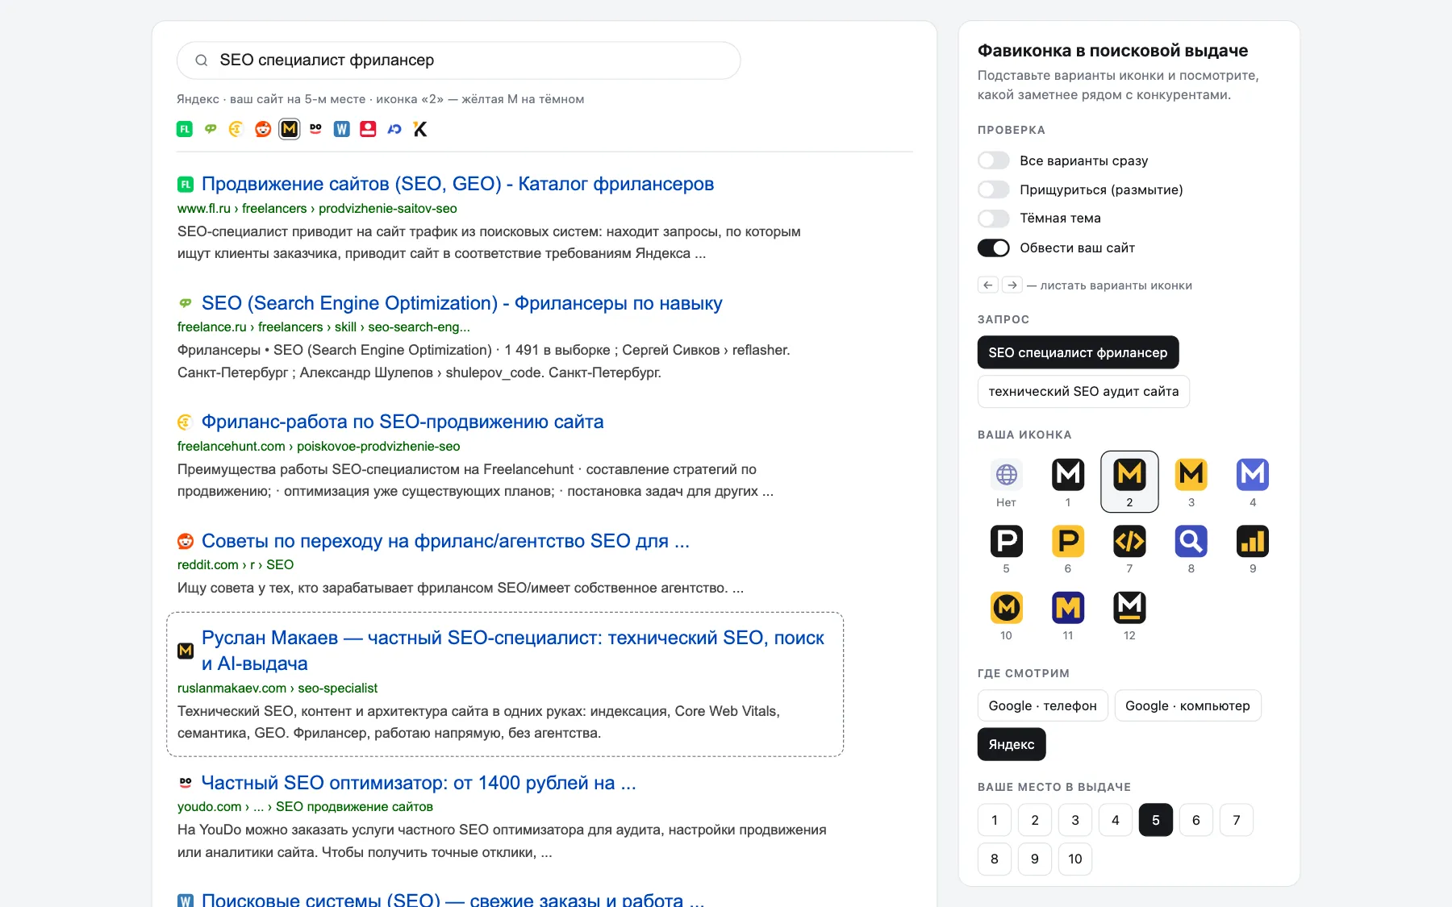1452x907 pixels.
Task: Set your position to 5
Action: click(1155, 820)
